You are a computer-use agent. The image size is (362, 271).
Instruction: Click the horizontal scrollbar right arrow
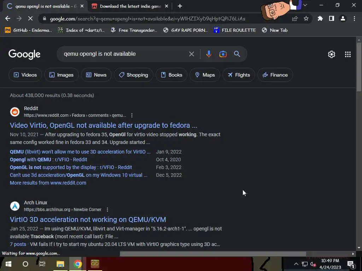[x=353, y=254]
